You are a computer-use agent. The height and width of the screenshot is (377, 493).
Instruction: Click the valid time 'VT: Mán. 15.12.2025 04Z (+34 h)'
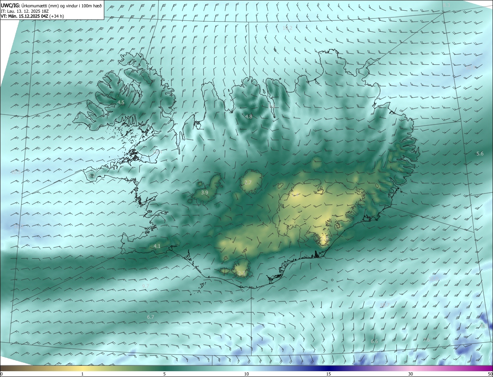(32, 16)
